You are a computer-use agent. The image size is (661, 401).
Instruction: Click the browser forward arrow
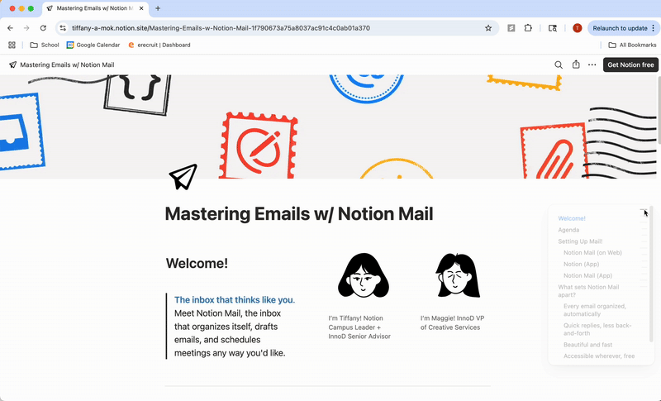26,28
